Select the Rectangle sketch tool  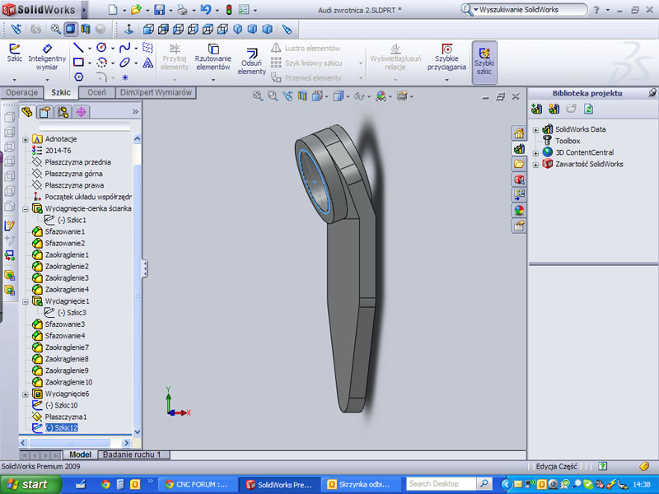(78, 63)
